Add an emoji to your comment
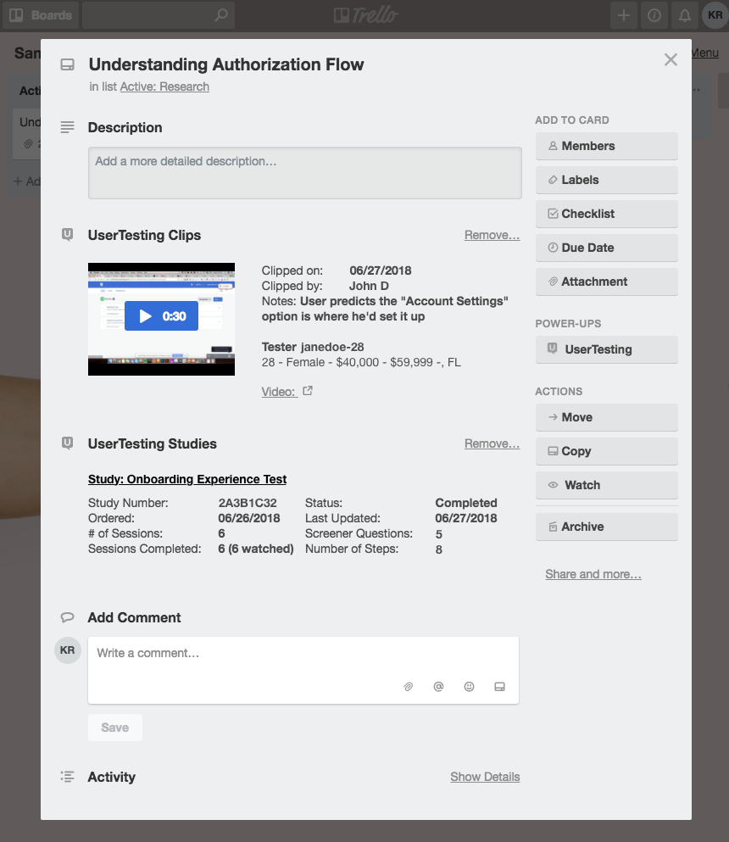Image resolution: width=729 pixels, height=842 pixels. 469,686
